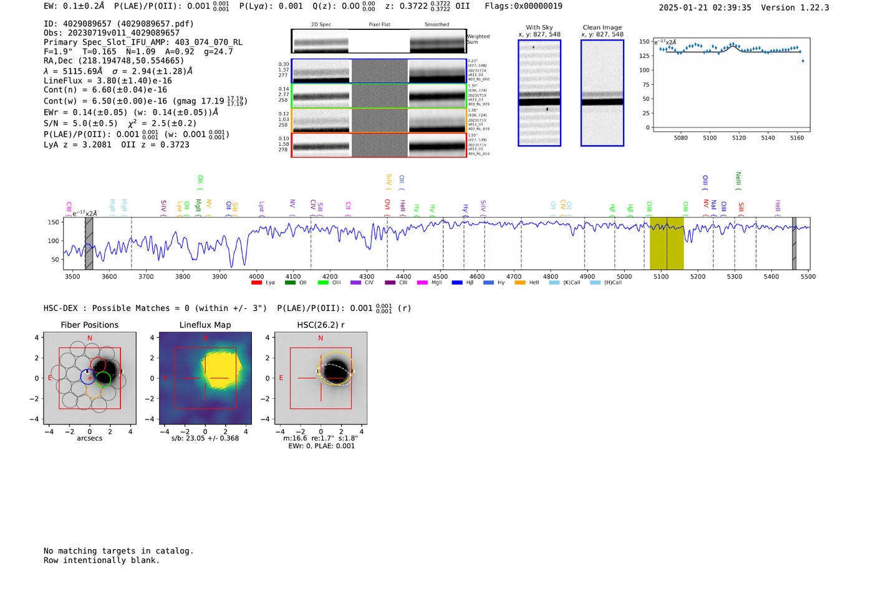Click the lime OIII legend swatch
The image size is (873, 594).
[323, 283]
